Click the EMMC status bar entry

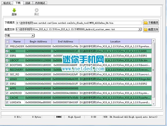pos(59,117)
